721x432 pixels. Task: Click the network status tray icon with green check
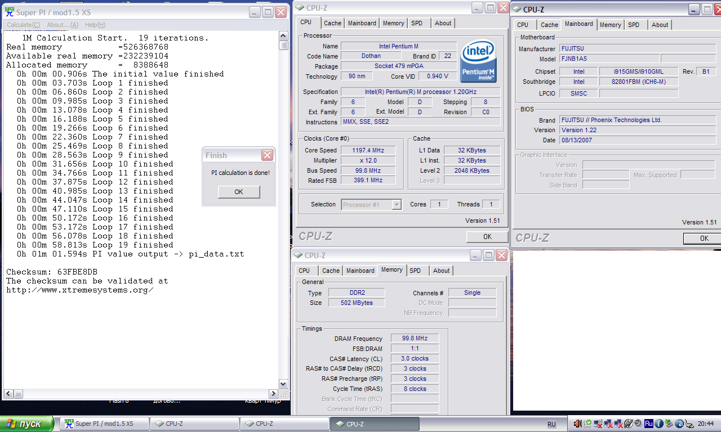pyautogui.click(x=588, y=424)
